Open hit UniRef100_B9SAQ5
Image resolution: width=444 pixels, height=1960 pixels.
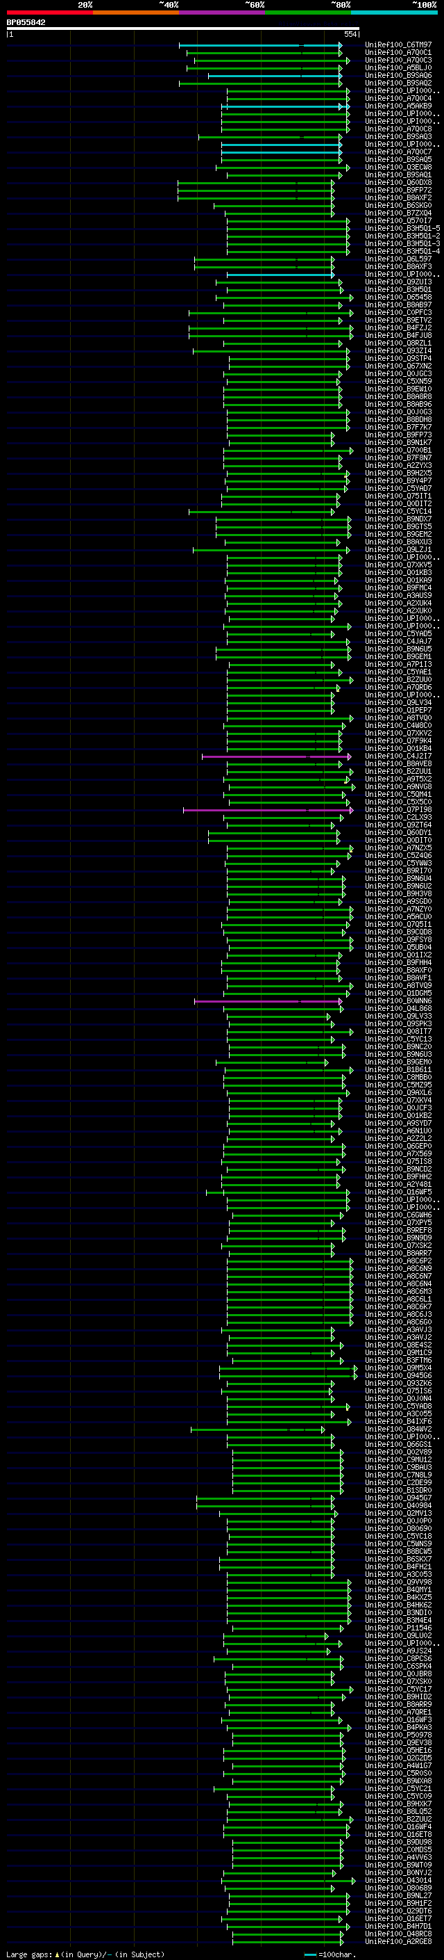(398, 160)
